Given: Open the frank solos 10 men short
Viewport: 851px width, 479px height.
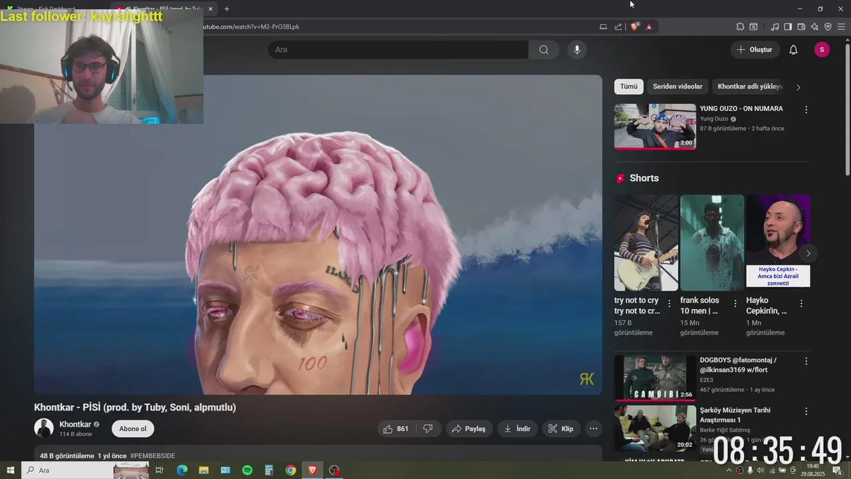Looking at the screenshot, I should point(712,243).
